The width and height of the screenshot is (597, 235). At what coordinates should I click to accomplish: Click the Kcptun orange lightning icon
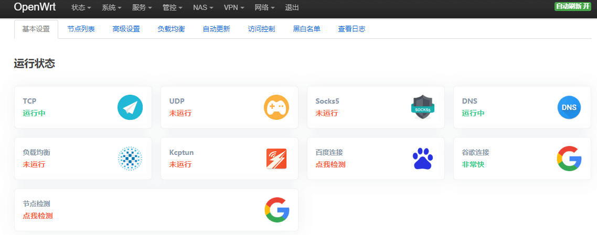[276, 159]
